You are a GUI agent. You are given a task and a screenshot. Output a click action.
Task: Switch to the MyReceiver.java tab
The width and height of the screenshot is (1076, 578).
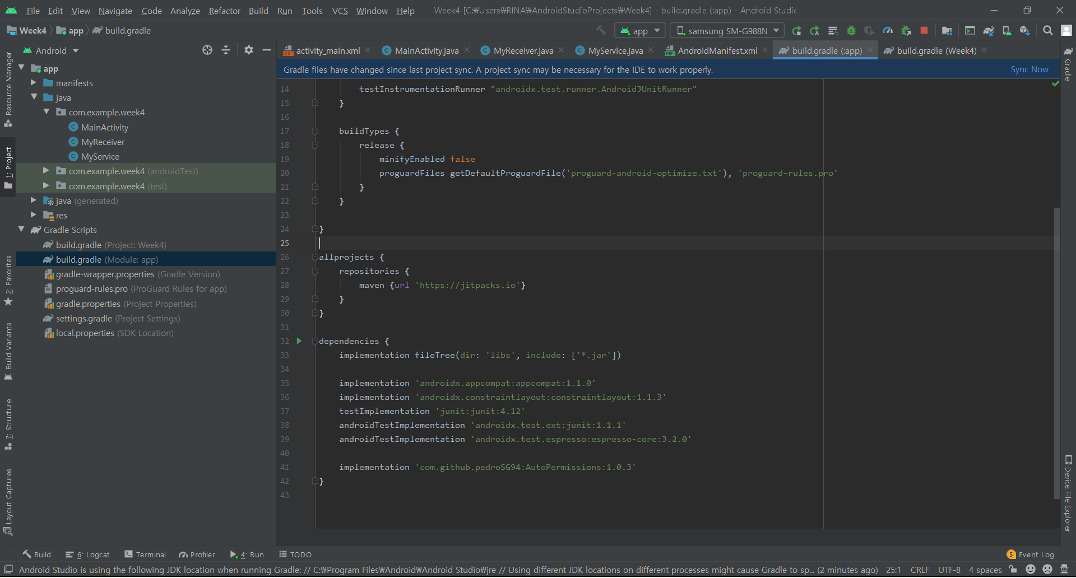click(x=523, y=50)
